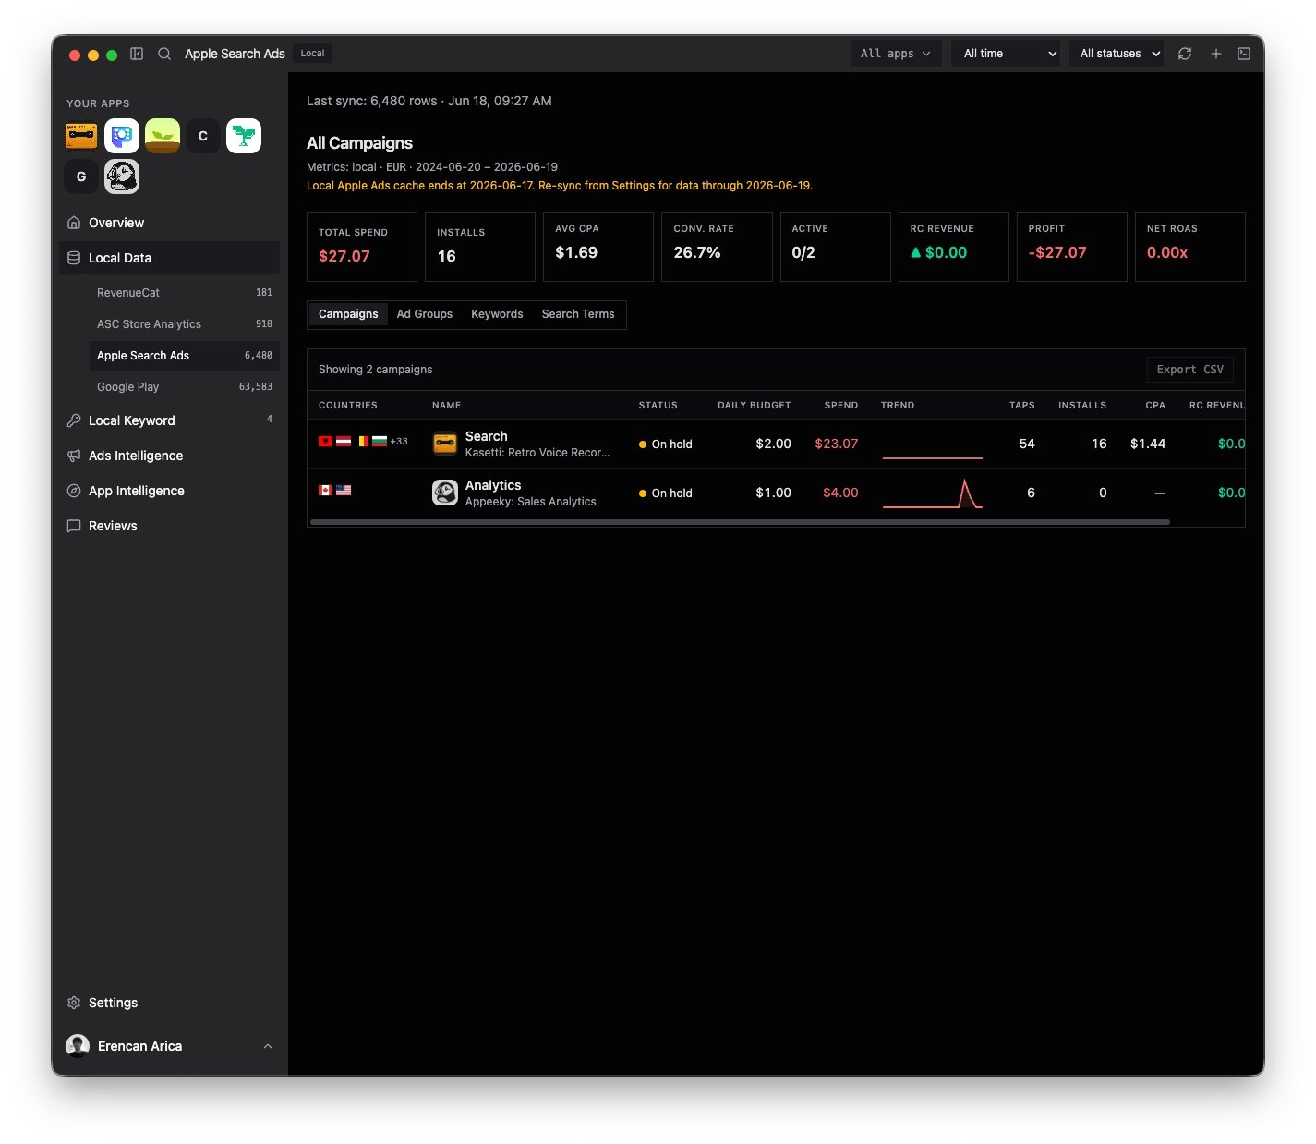Expand the user account menu chevron

pos(268,1046)
